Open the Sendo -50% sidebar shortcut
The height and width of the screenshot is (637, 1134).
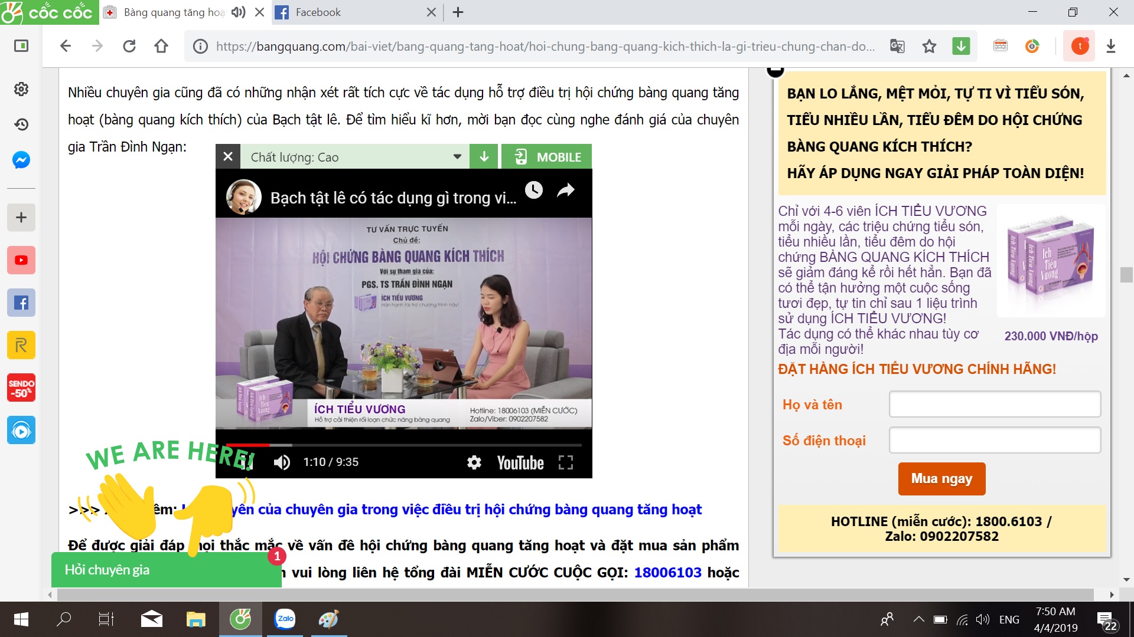pos(21,388)
